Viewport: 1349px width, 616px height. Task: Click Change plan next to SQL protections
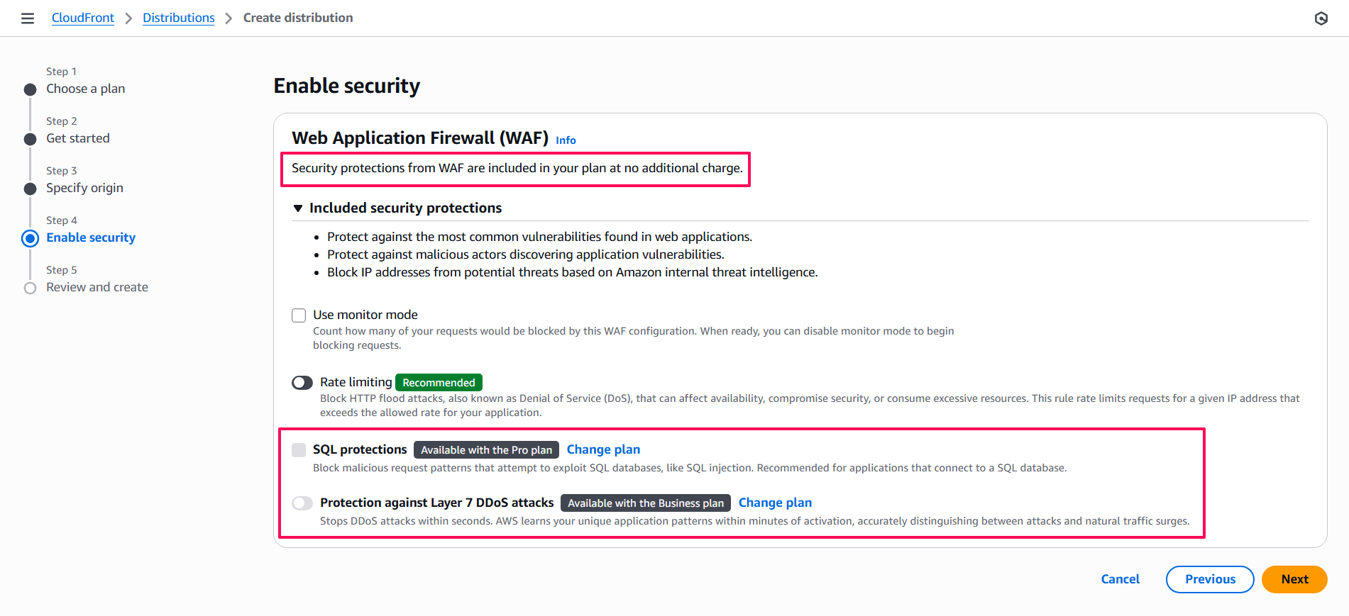603,449
